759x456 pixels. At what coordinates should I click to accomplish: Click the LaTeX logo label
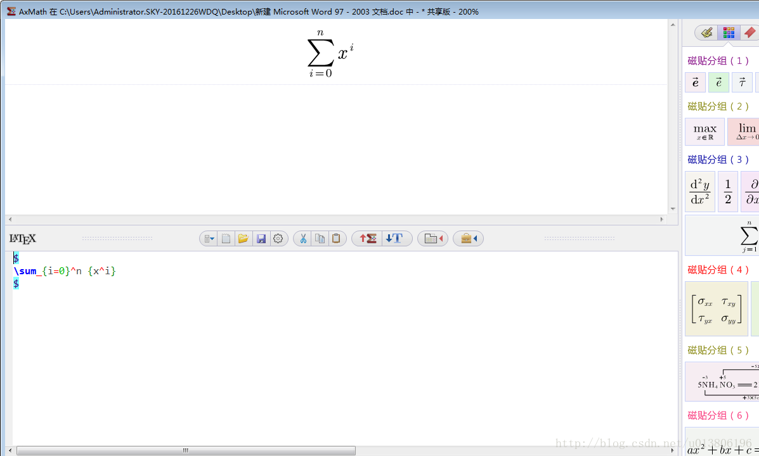(23, 238)
